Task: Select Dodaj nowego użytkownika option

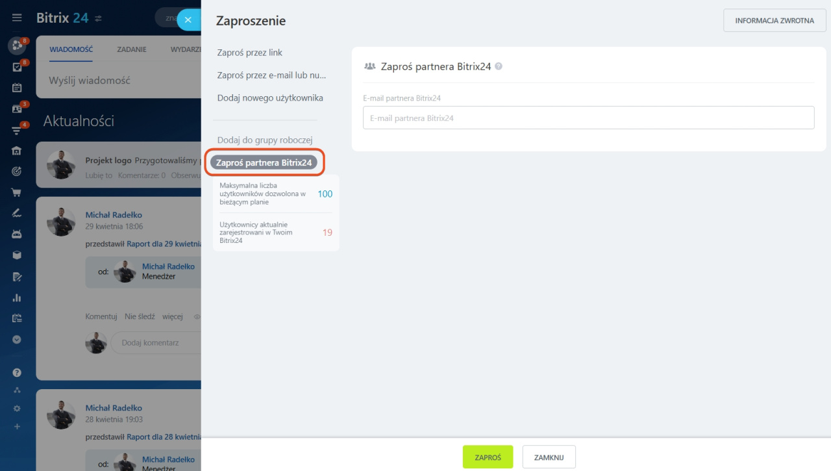Action: coord(270,98)
